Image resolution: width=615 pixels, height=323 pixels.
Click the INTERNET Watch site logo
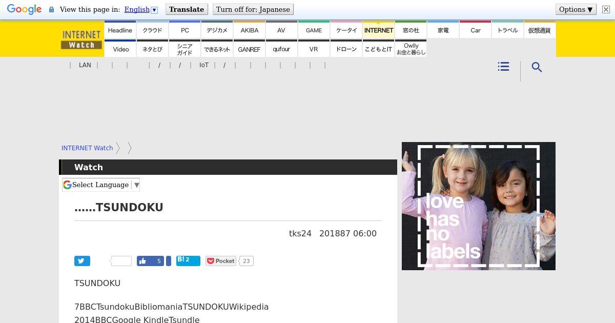point(81,39)
